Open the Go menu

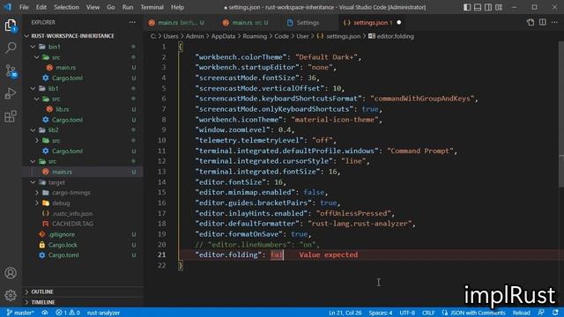(111, 7)
